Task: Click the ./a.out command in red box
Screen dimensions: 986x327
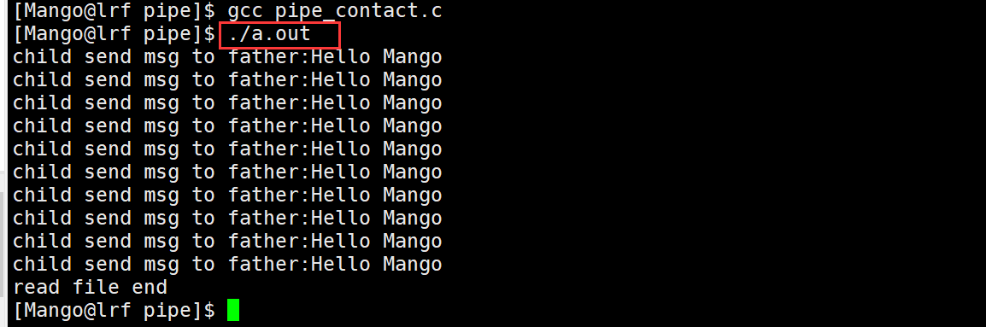Action: pyautogui.click(x=270, y=34)
